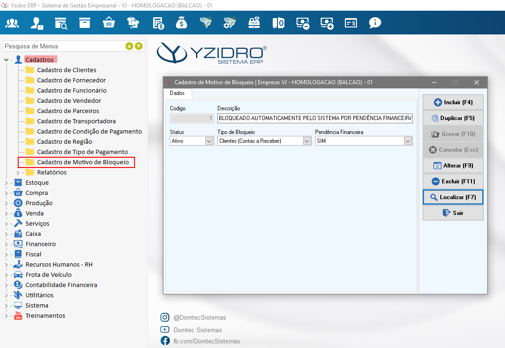The height and width of the screenshot is (348, 505).
Task: Click the Duplicar (F5) button
Action: (x=453, y=118)
